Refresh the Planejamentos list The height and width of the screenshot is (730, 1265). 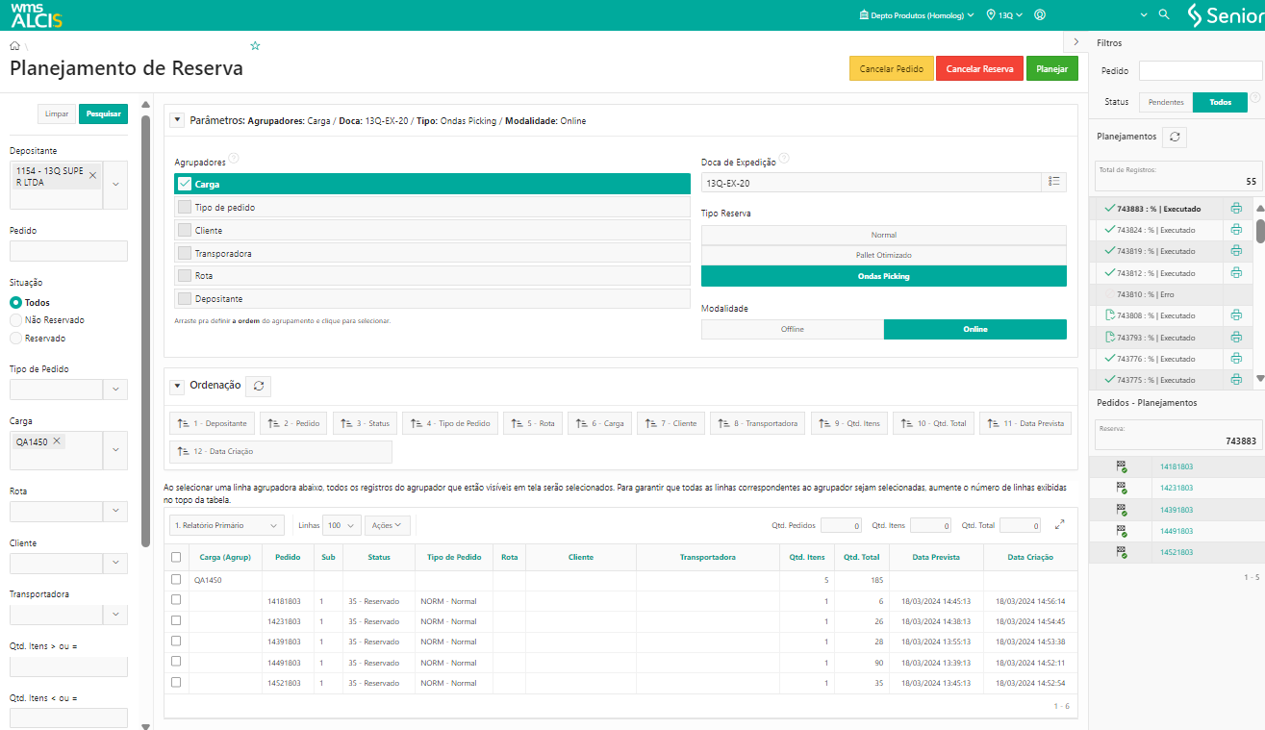1174,138
